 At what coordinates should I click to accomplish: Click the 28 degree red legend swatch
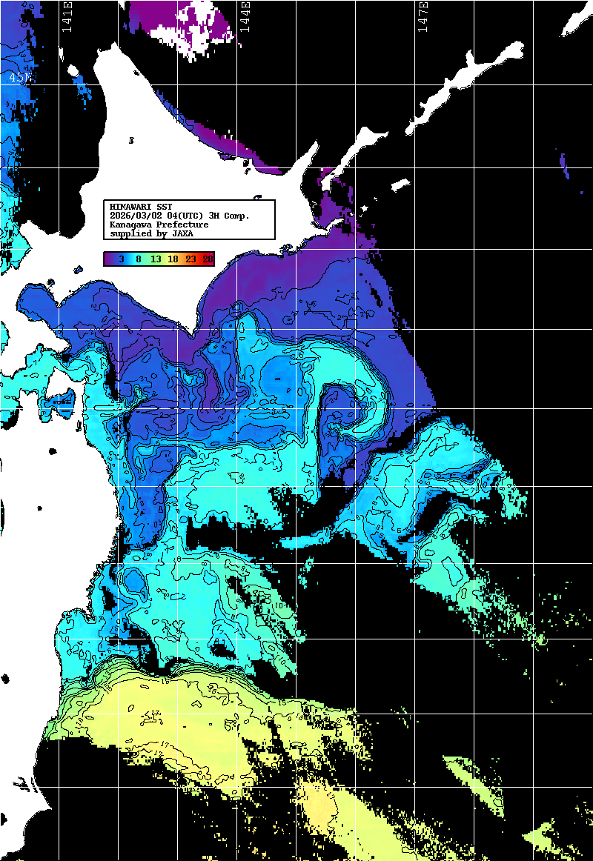pyautogui.click(x=208, y=259)
